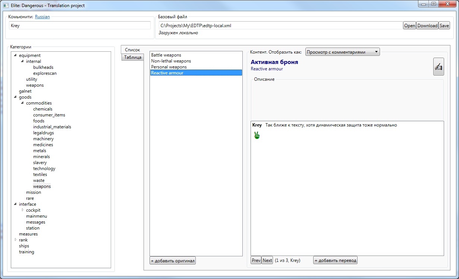Image resolution: width=459 pixels, height=279 pixels.
Task: Switch to the Список tab
Action: [132, 50]
